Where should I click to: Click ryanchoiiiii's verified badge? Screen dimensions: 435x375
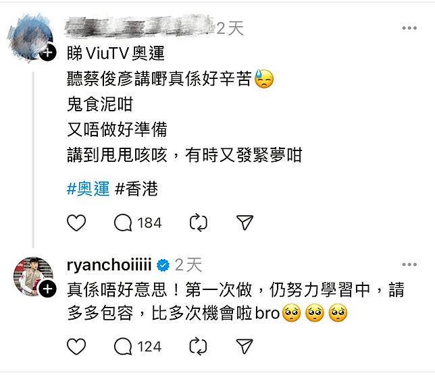[163, 266]
